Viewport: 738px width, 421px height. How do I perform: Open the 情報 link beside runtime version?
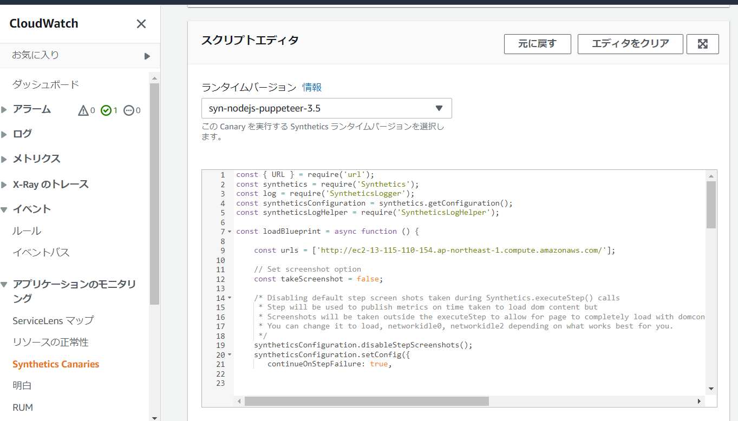(x=312, y=87)
